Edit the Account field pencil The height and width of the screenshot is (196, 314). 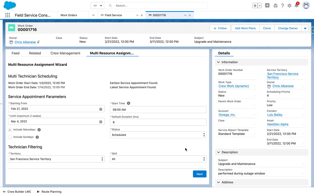coord(255,115)
